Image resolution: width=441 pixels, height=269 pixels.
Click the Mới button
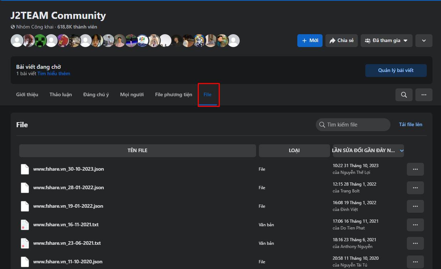310,41
